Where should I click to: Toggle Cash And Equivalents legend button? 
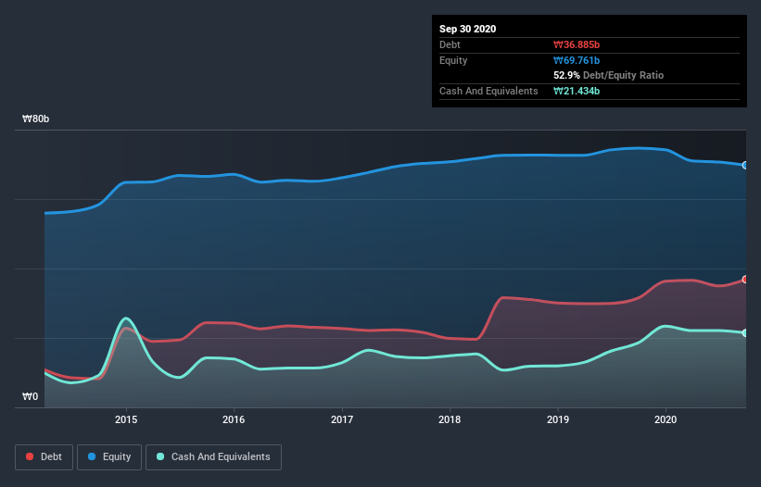(213, 457)
